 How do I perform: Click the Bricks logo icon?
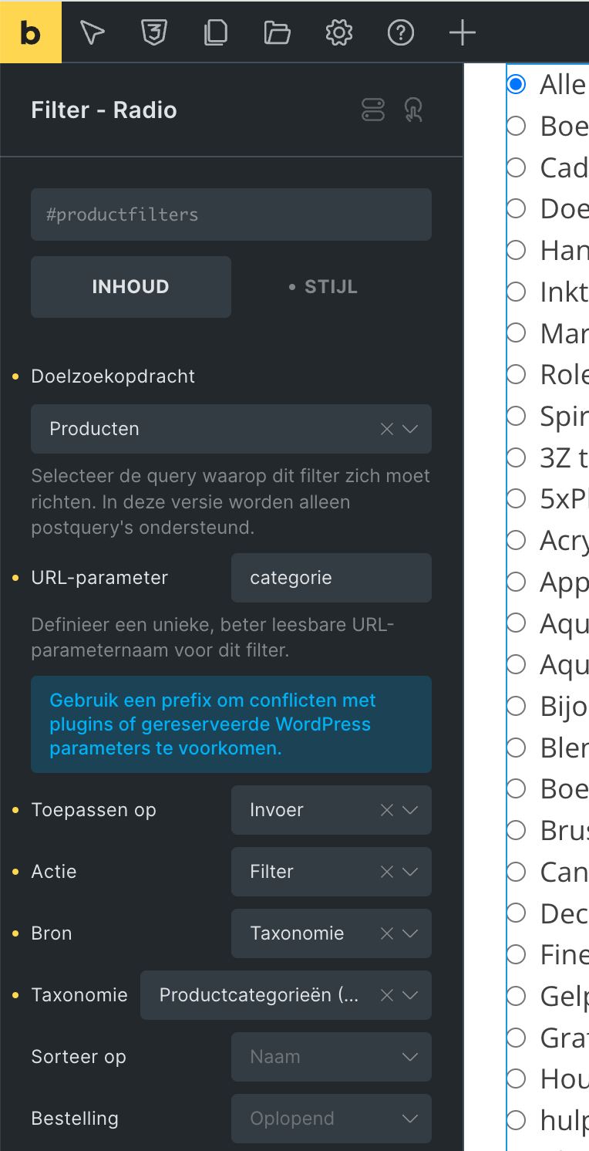[x=31, y=32]
